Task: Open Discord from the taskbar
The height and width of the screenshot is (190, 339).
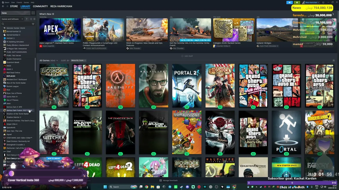Action: [187, 187]
